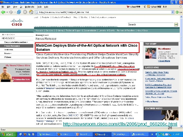Click the ONS 15454 link in the last paragraph
This screenshot has height=137, width=183.
pos(74,115)
